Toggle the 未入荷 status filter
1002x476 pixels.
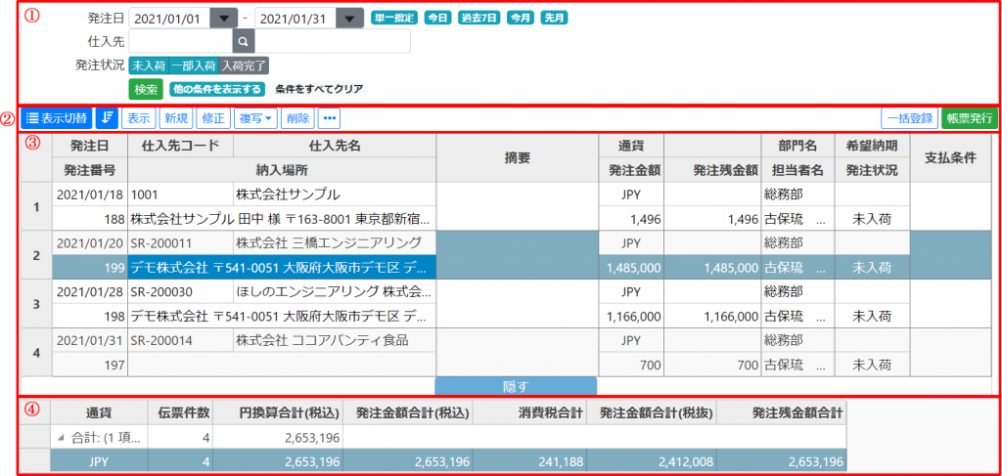point(148,65)
